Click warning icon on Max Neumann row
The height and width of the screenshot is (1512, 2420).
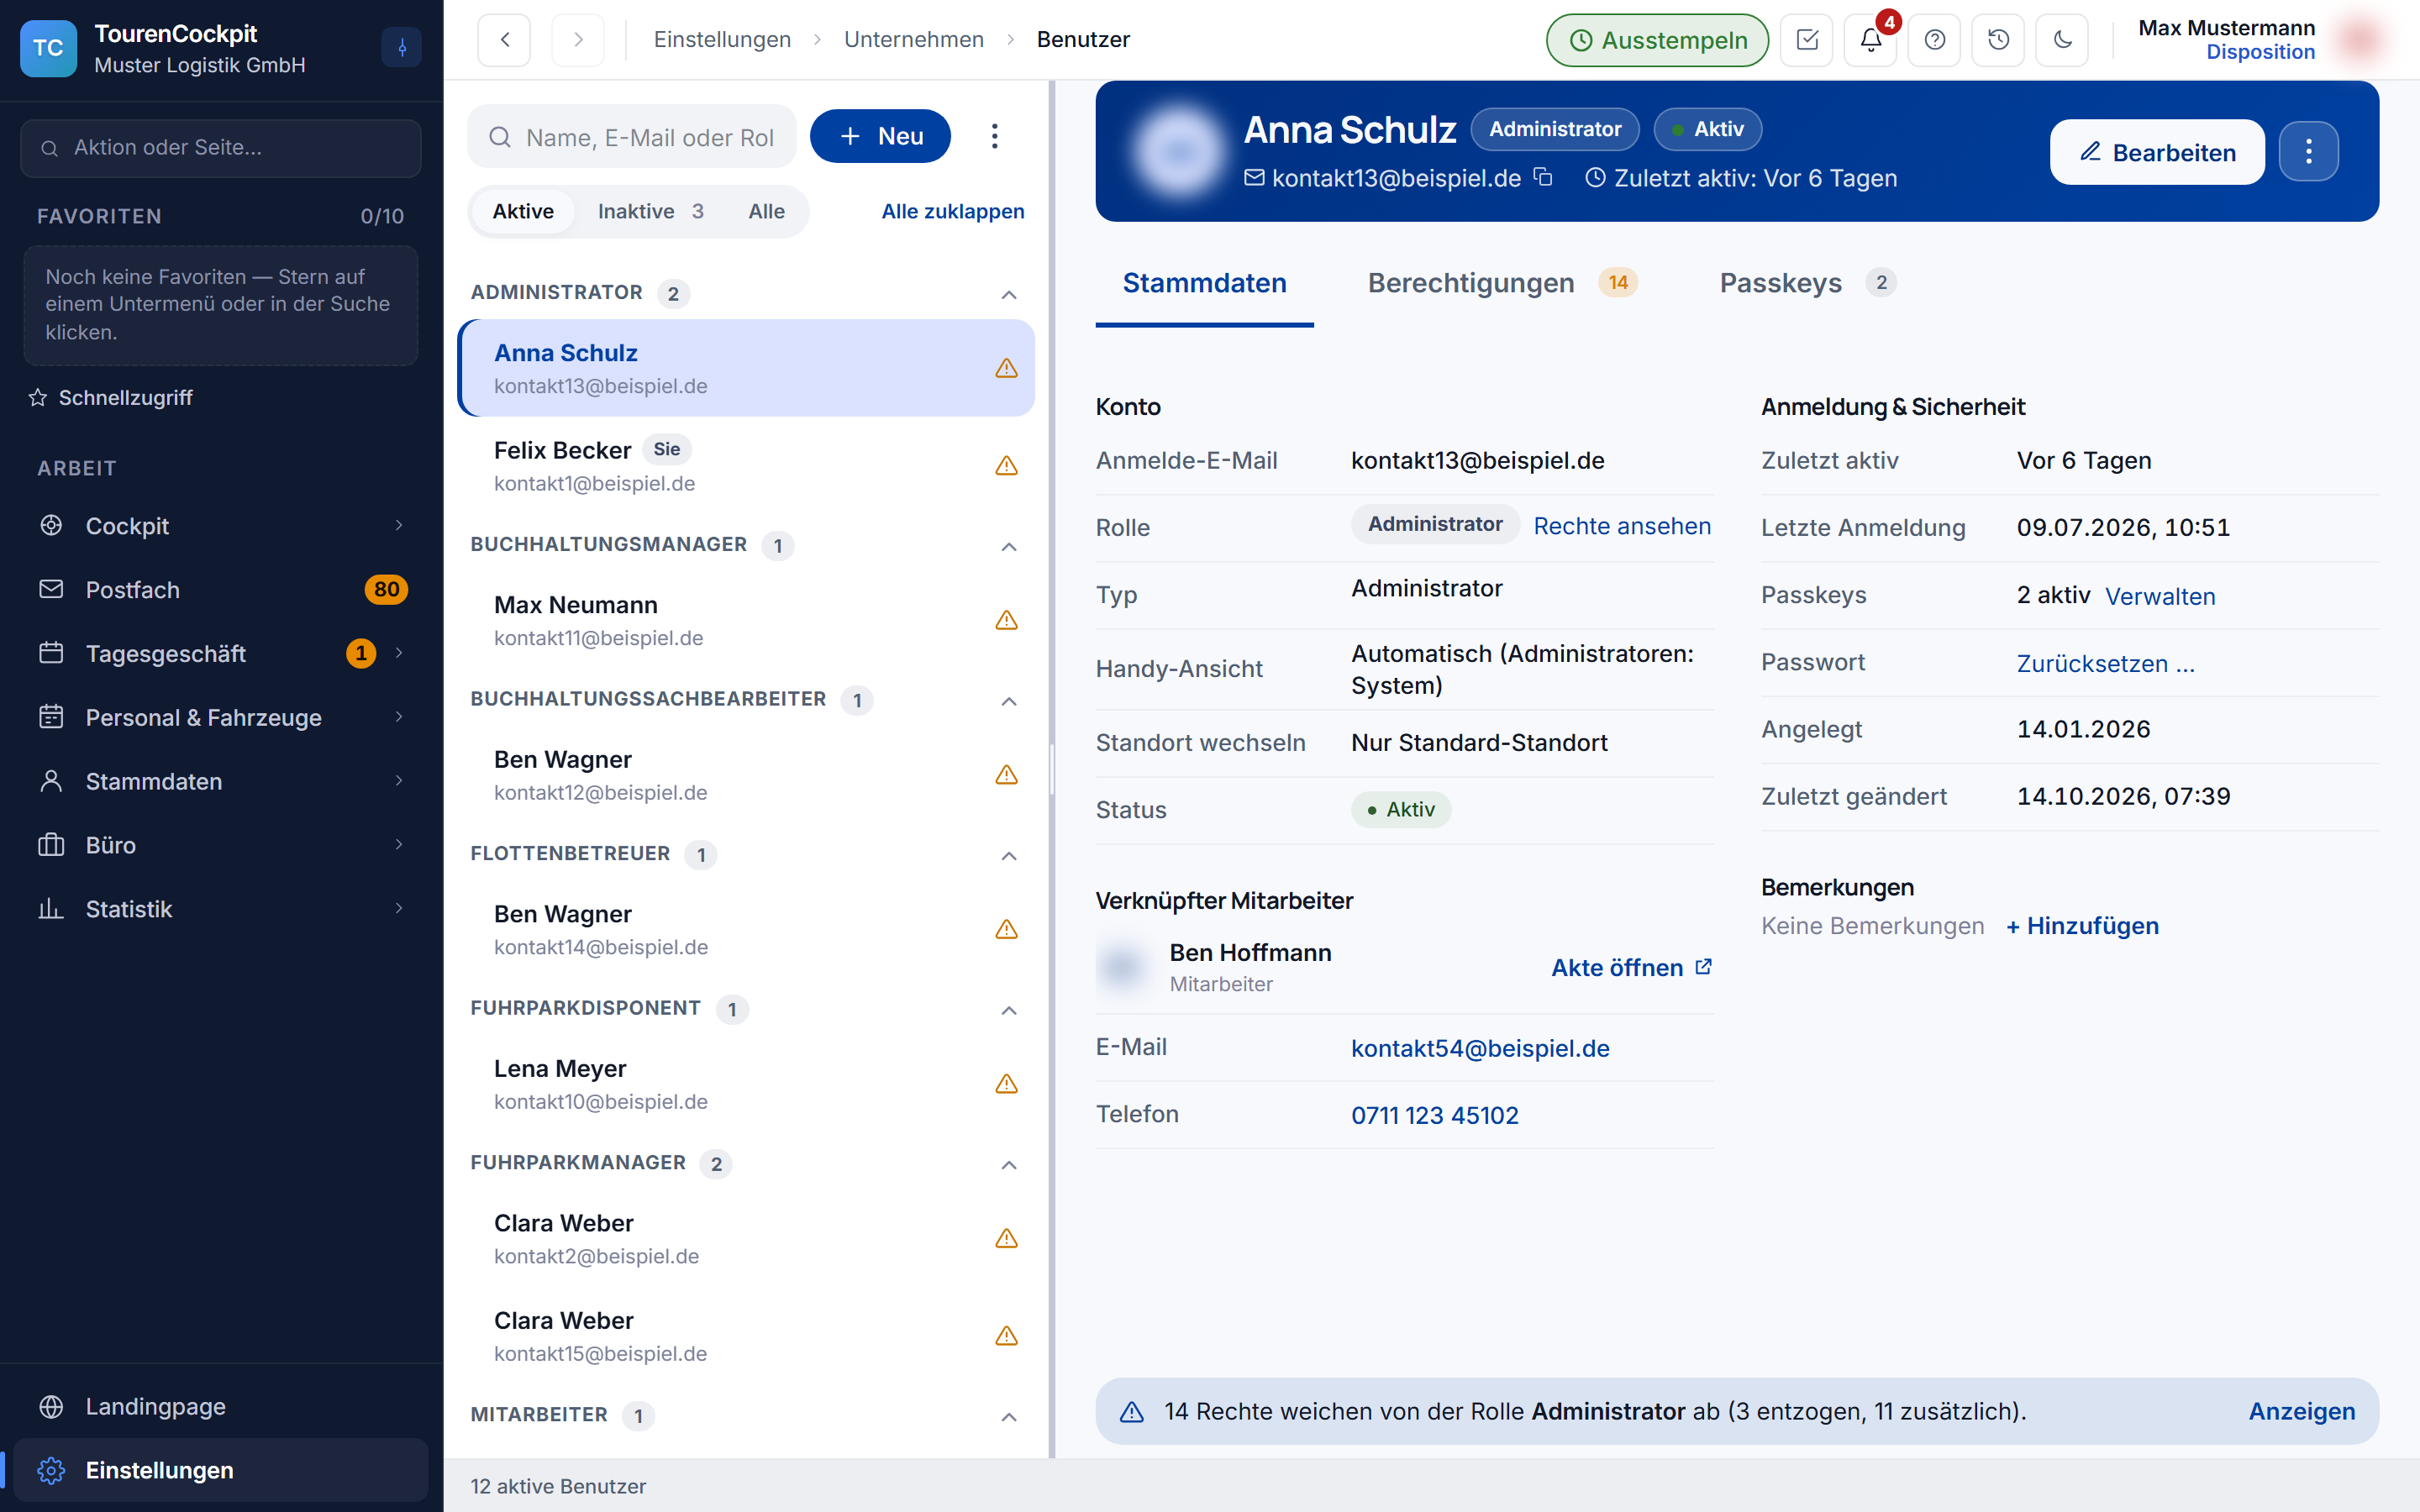pyautogui.click(x=1006, y=621)
